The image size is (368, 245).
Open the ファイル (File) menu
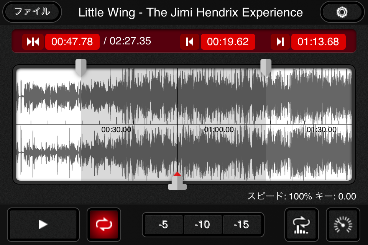click(x=32, y=12)
